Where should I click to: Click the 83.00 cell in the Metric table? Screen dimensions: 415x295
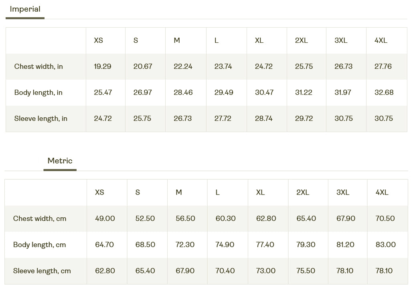pyautogui.click(x=386, y=245)
